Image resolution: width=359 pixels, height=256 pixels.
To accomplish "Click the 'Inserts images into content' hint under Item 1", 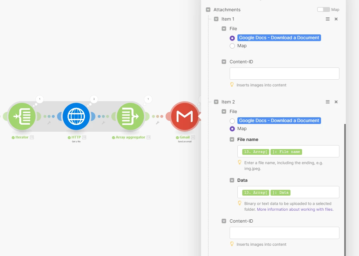I will [x=262, y=85].
